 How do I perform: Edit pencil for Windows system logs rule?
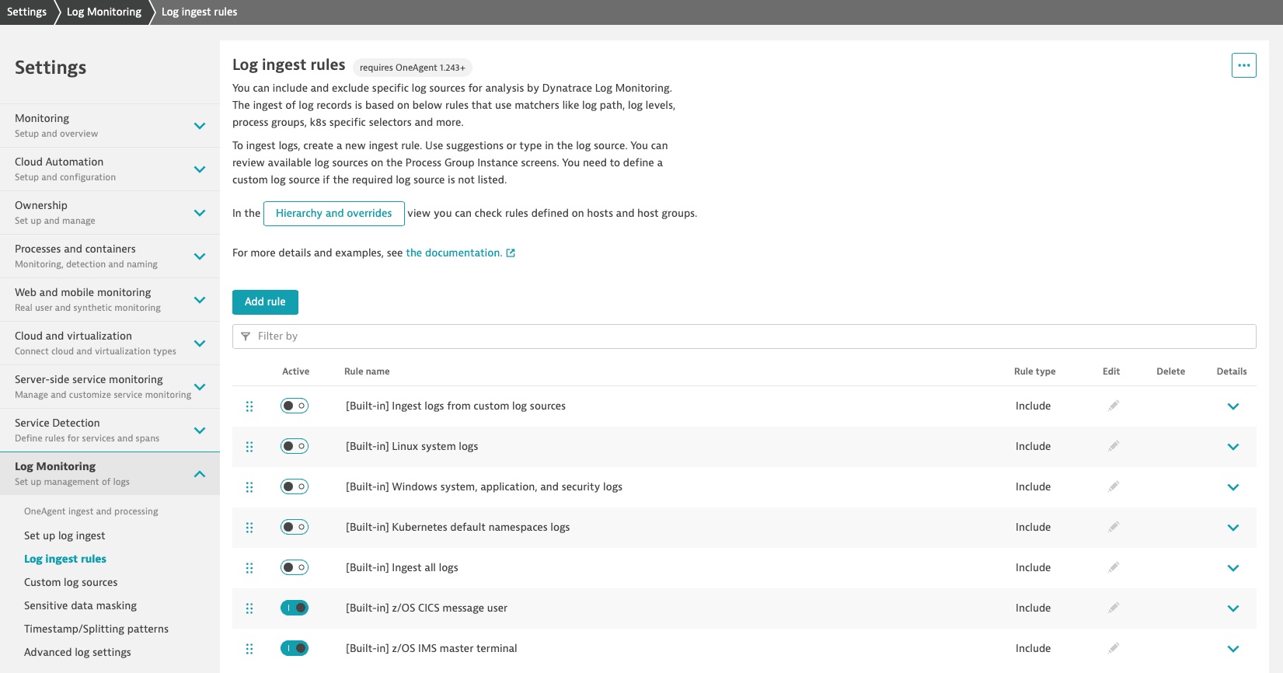click(1114, 486)
